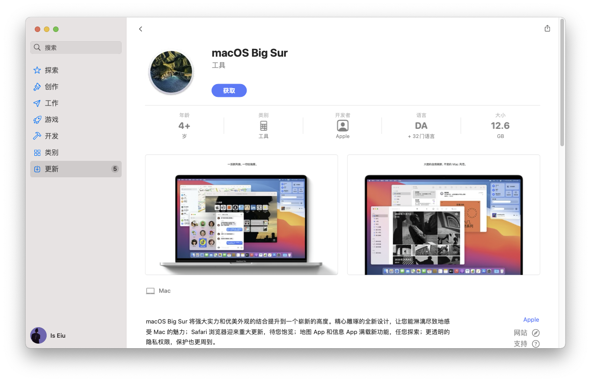Click the macOS Big Sur title
The image size is (591, 382).
(x=250, y=53)
